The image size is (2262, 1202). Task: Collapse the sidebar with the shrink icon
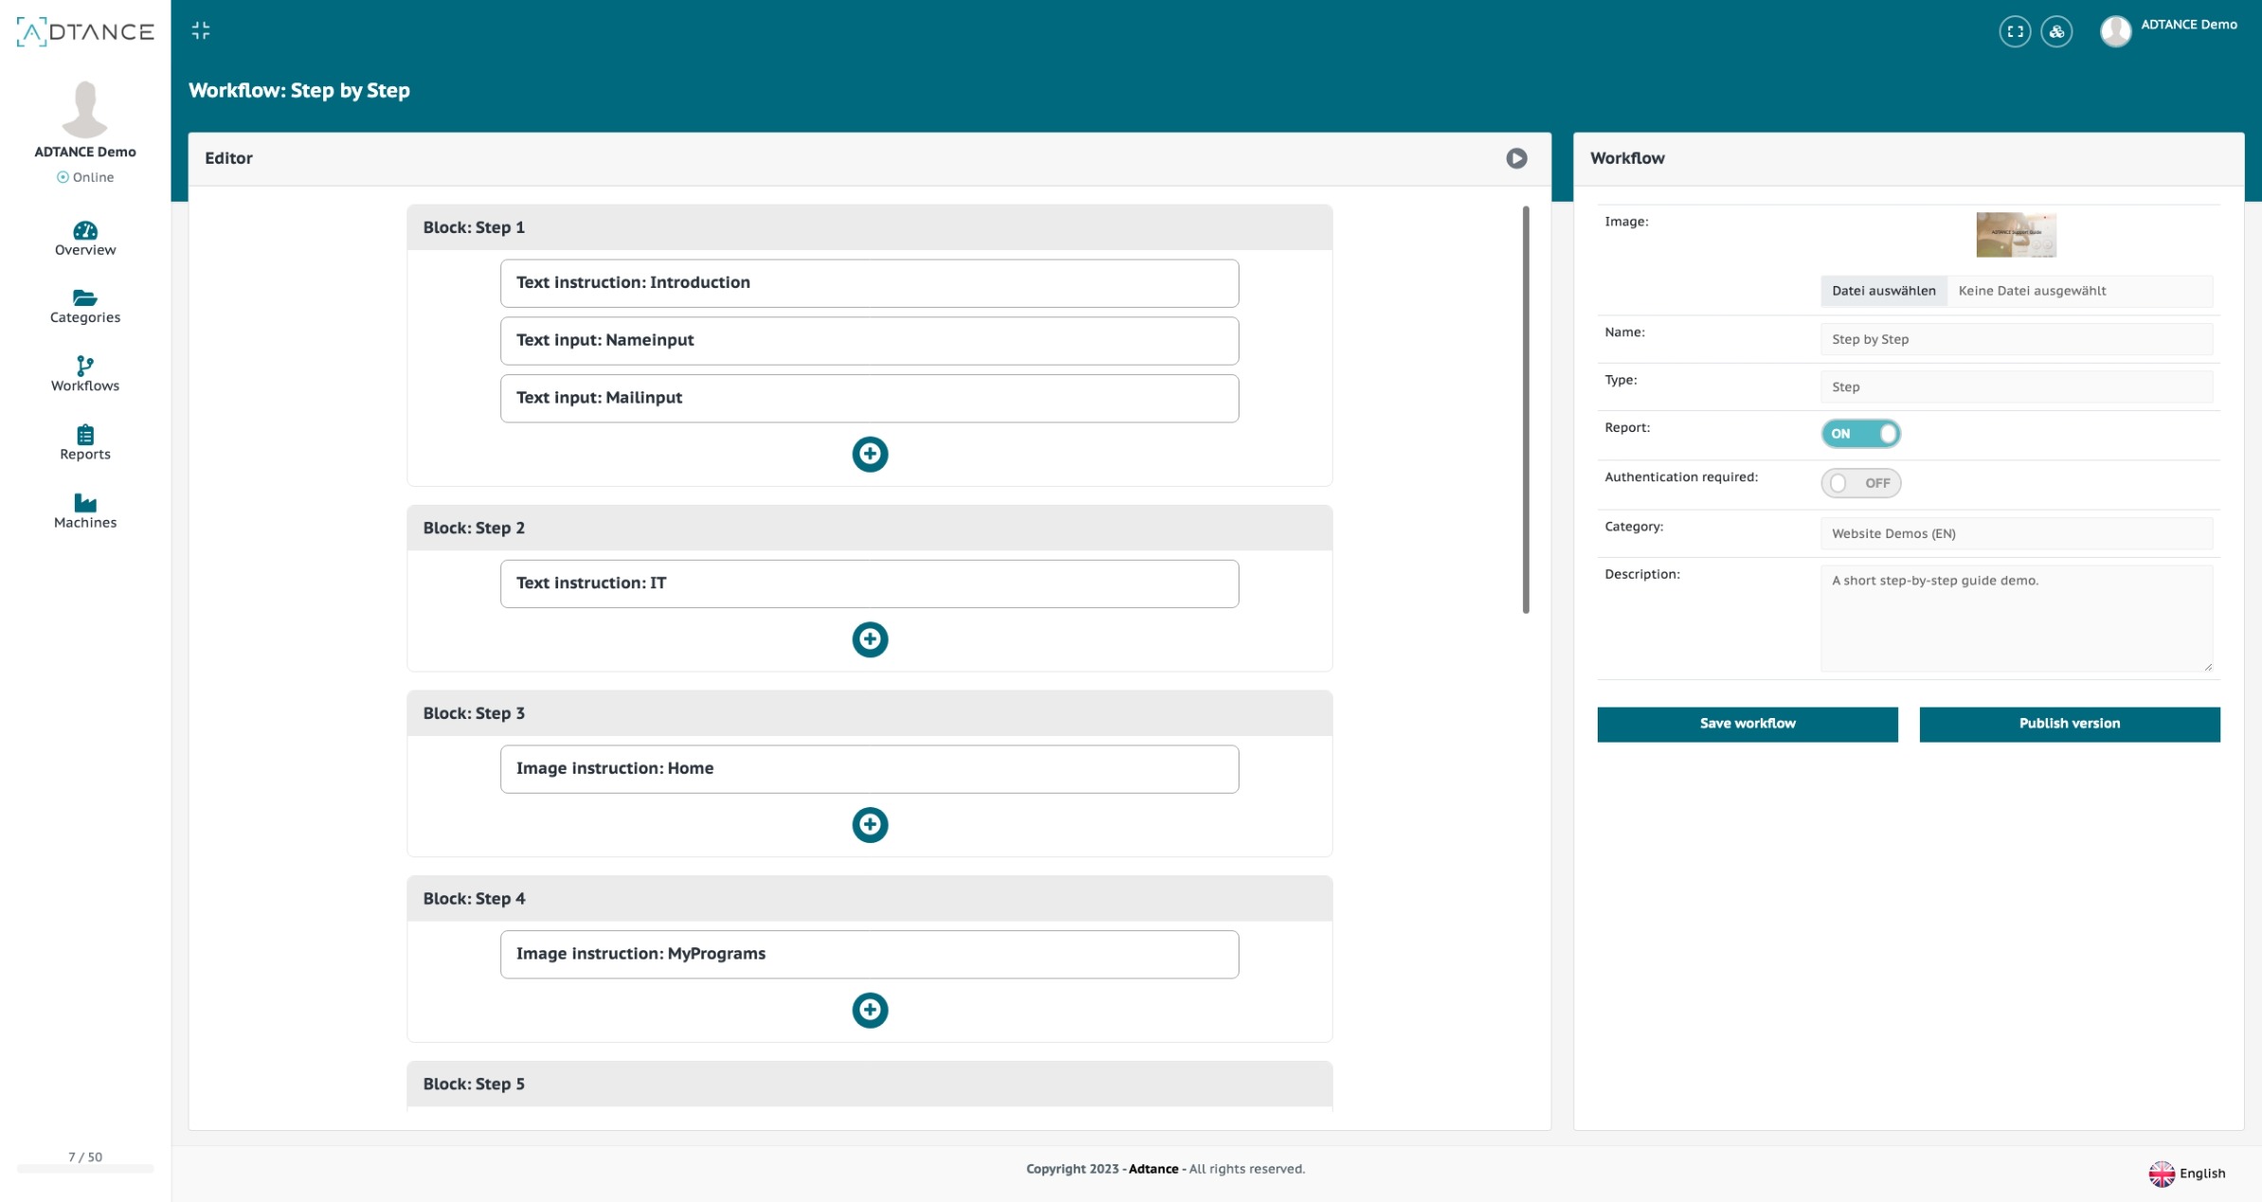click(201, 31)
